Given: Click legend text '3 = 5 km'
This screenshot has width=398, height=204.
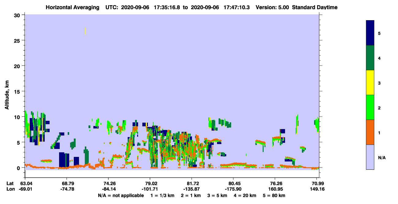Looking at the screenshot, I should point(217,195).
